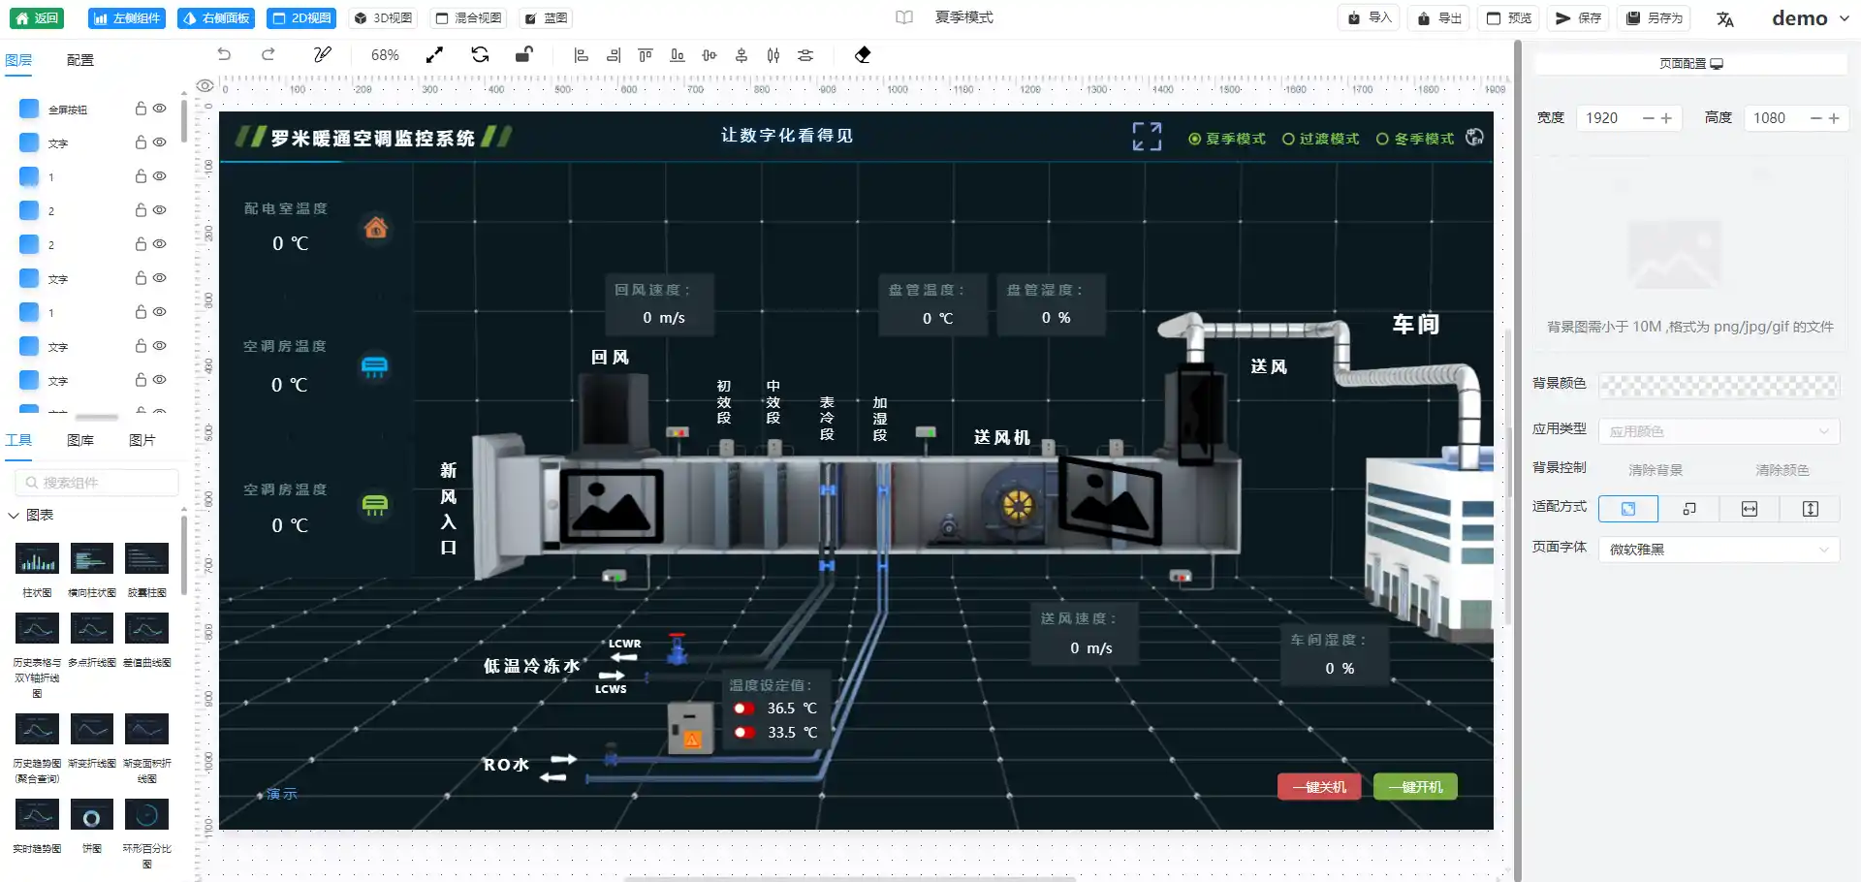Click the red 一键关机 button

[1319, 787]
